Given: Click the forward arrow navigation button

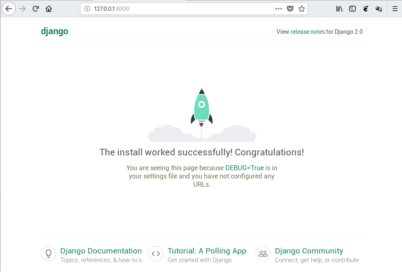Looking at the screenshot, I should [23, 9].
